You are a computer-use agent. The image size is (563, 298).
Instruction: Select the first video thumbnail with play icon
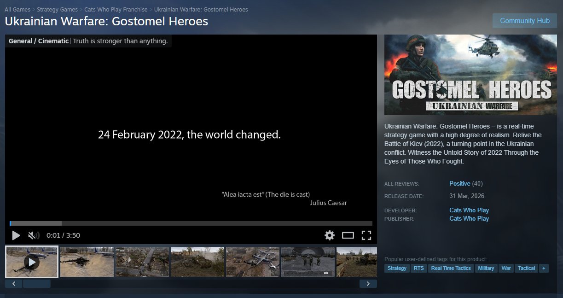tap(32, 262)
